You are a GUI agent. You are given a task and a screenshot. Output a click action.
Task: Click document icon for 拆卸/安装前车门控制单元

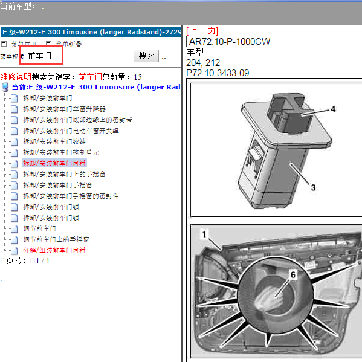click(x=15, y=152)
